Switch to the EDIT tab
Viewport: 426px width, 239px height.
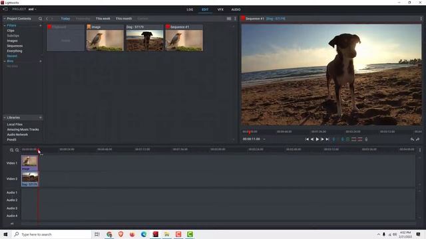(x=205, y=9)
